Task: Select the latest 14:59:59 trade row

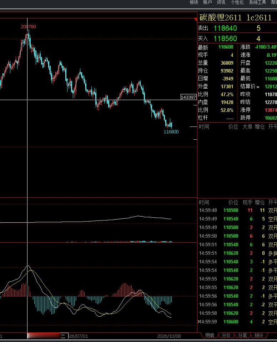Action: pos(237,322)
